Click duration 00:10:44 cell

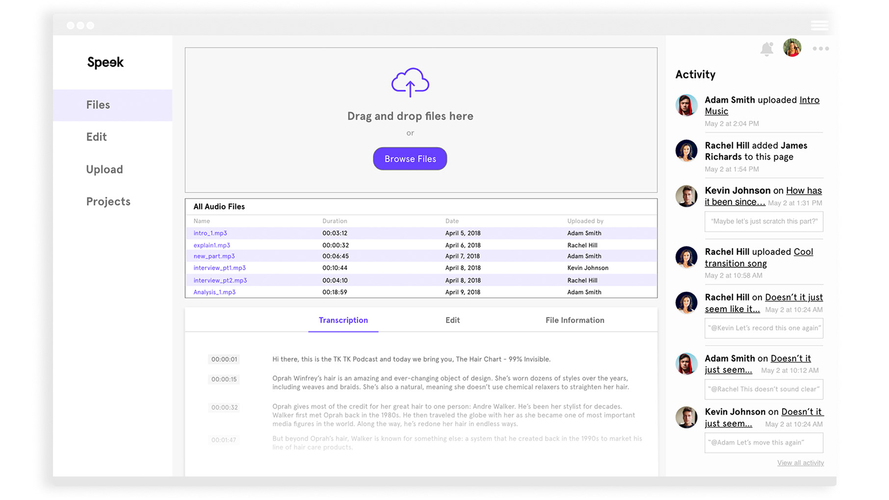pos(335,268)
